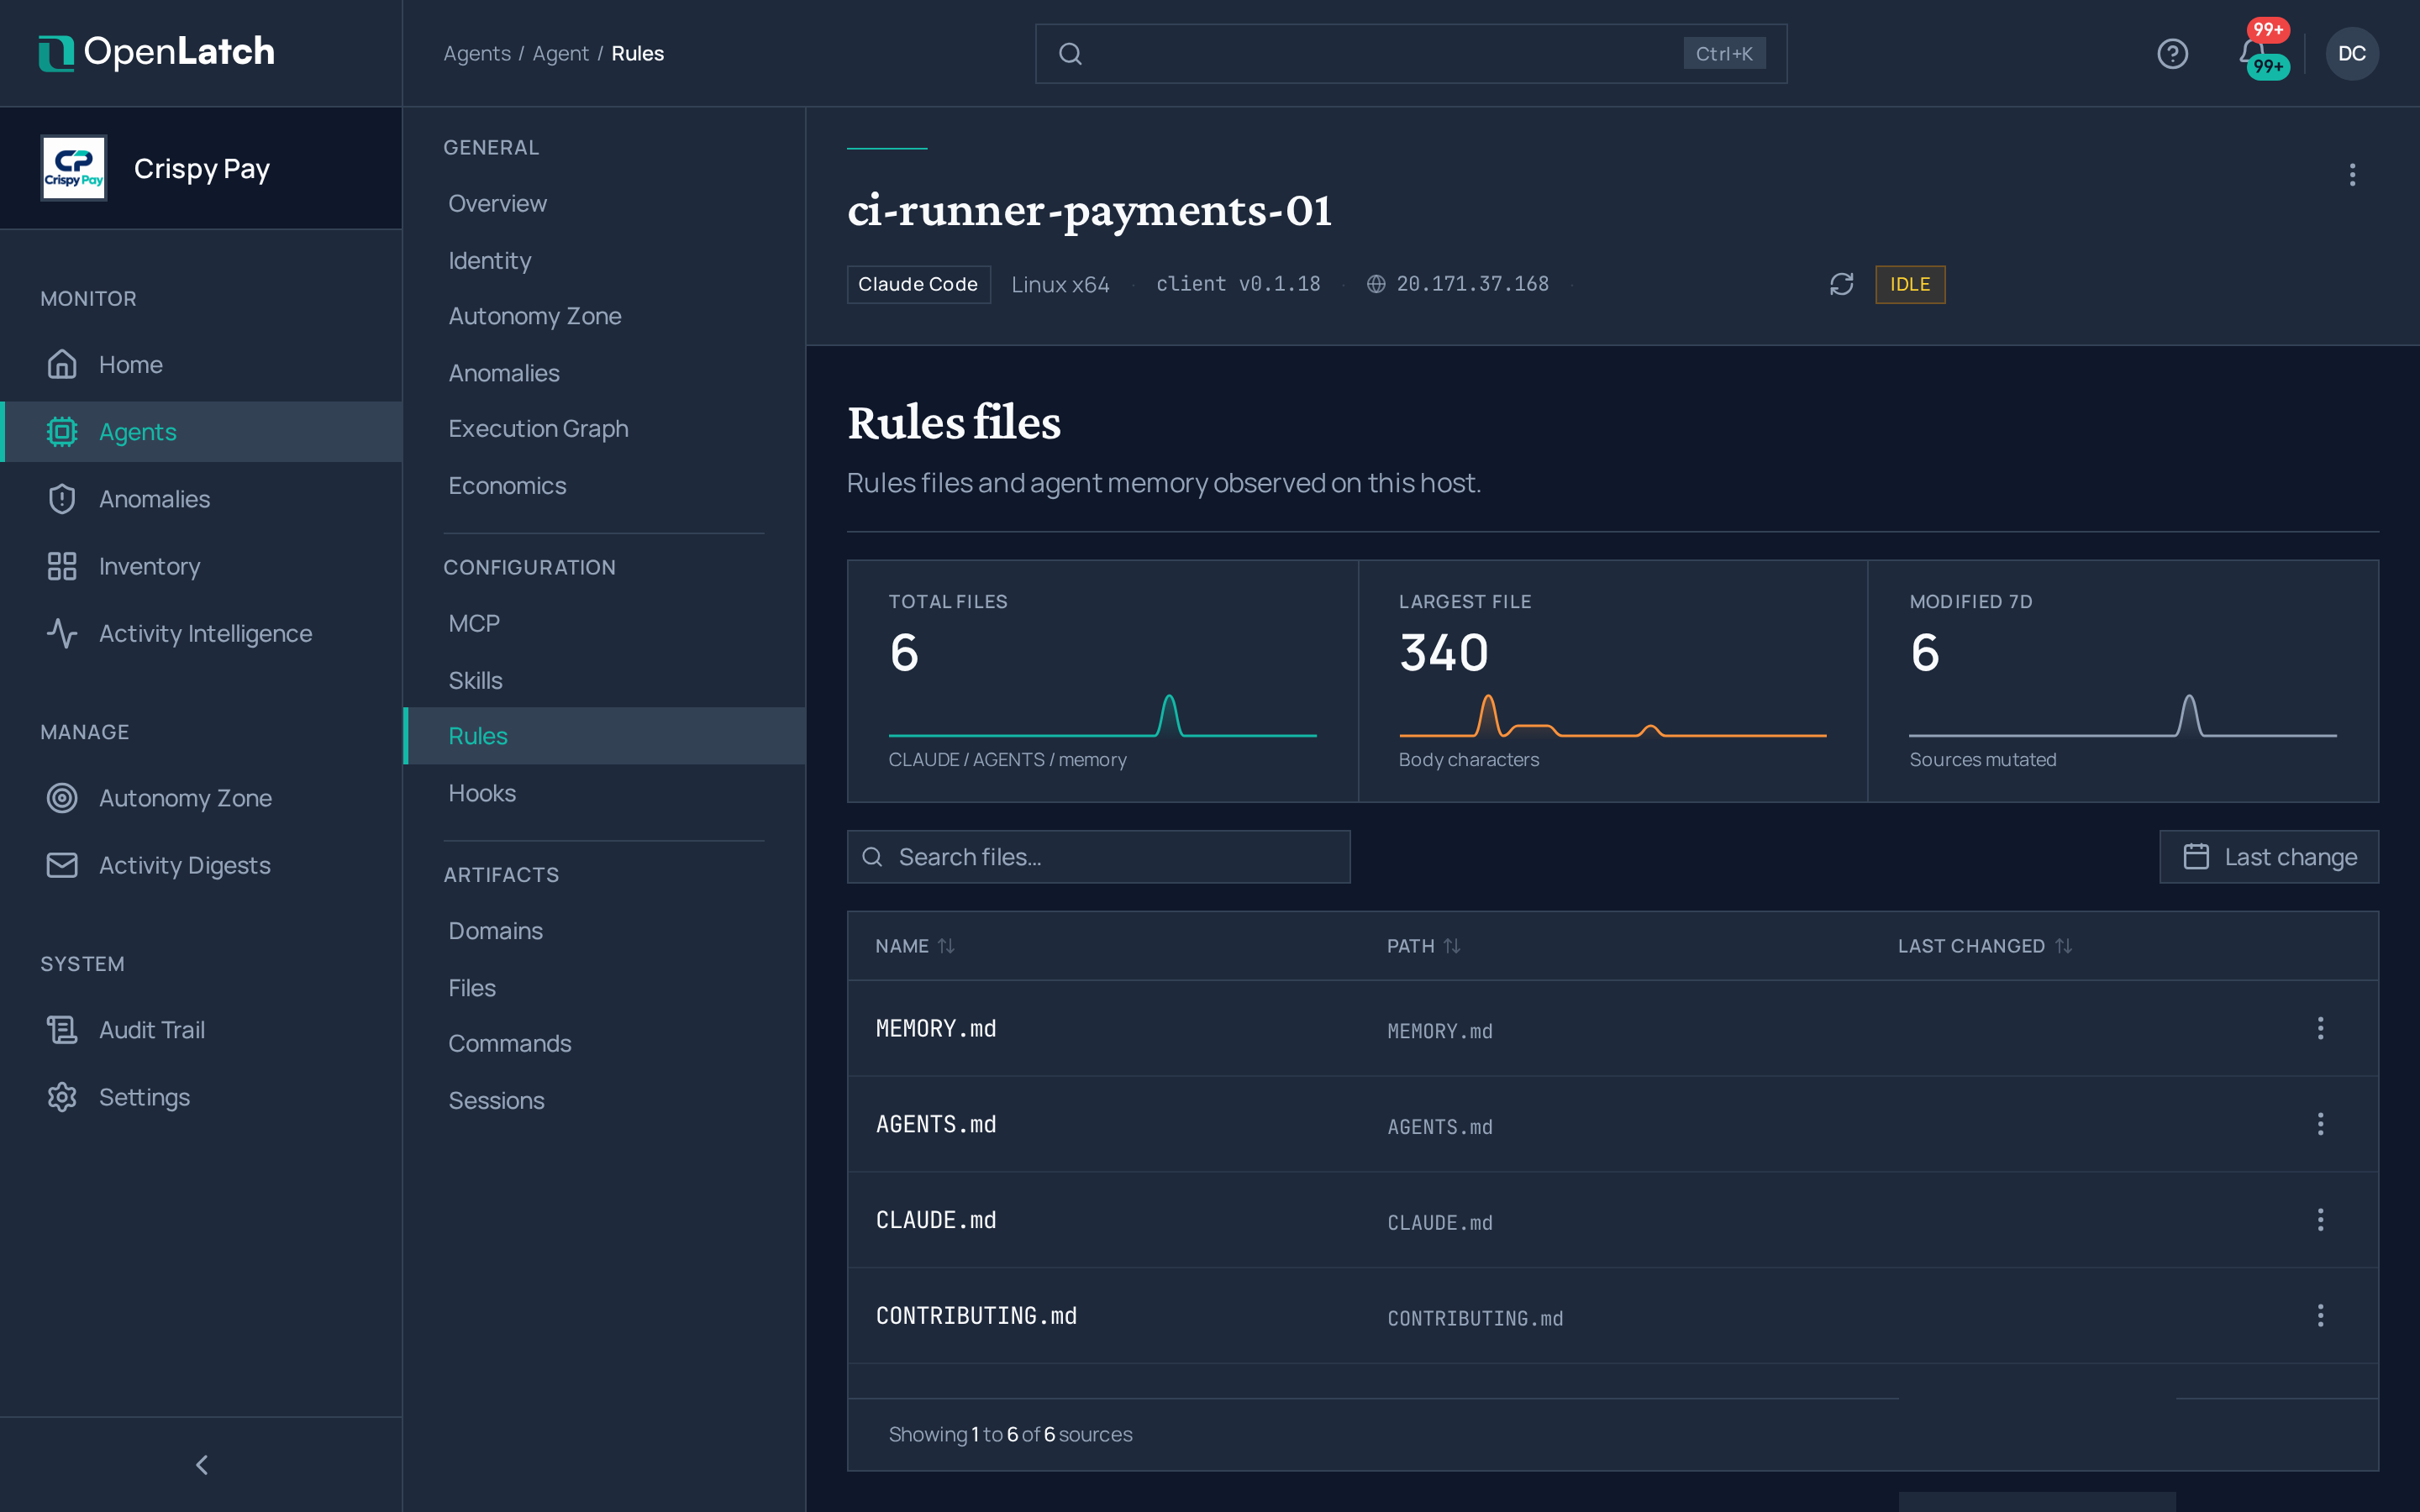The width and height of the screenshot is (2420, 1512).
Task: Click the Claude Code badge
Action: pos(918,284)
